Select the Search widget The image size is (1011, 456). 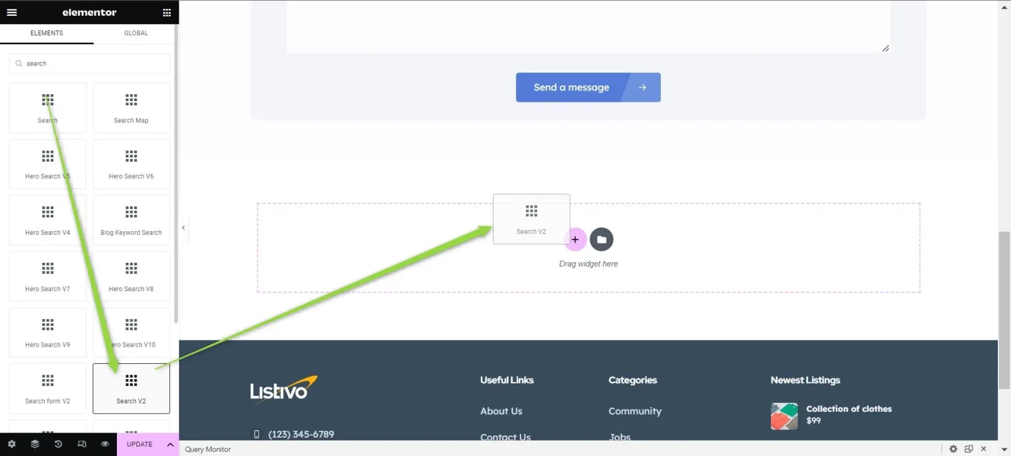click(x=47, y=108)
